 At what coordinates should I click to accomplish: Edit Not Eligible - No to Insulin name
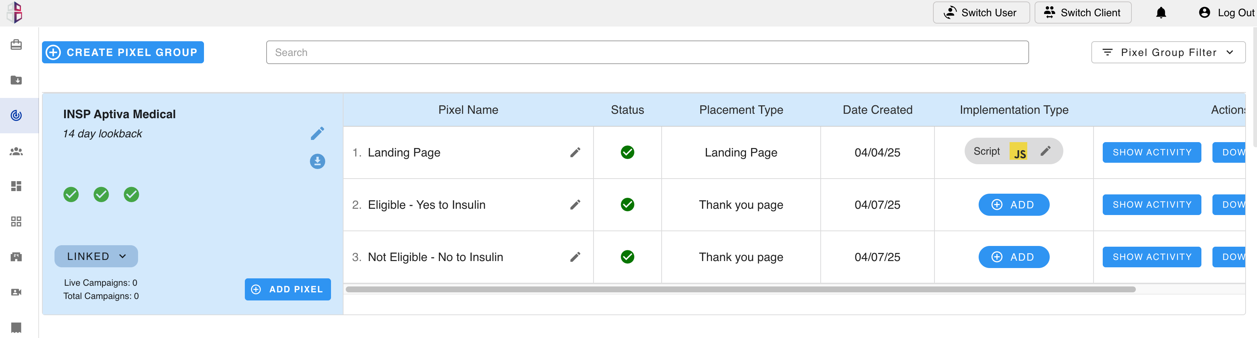pos(575,257)
